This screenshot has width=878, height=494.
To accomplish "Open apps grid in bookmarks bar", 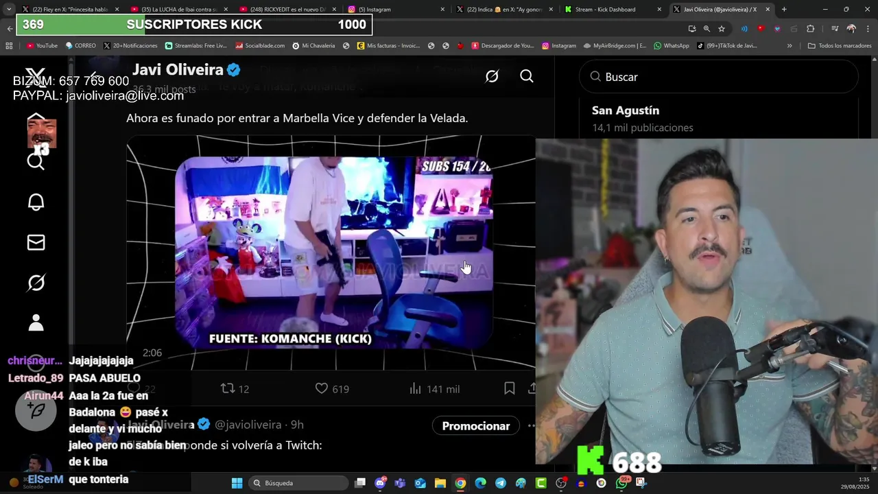I will click(x=9, y=46).
